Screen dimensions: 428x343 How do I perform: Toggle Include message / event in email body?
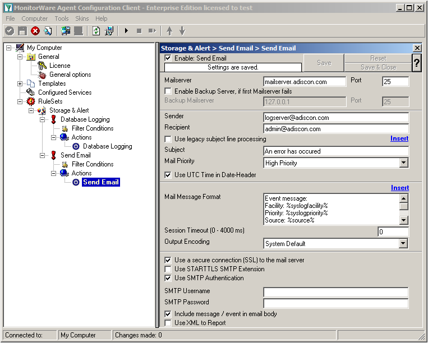pos(168,314)
